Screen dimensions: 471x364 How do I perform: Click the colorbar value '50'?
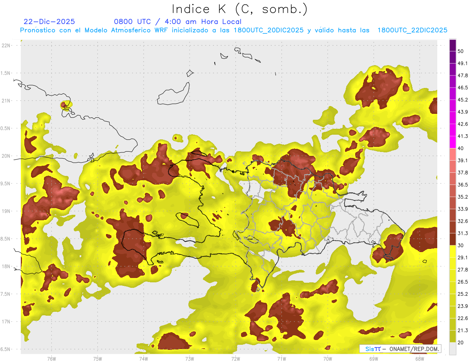tap(461, 51)
